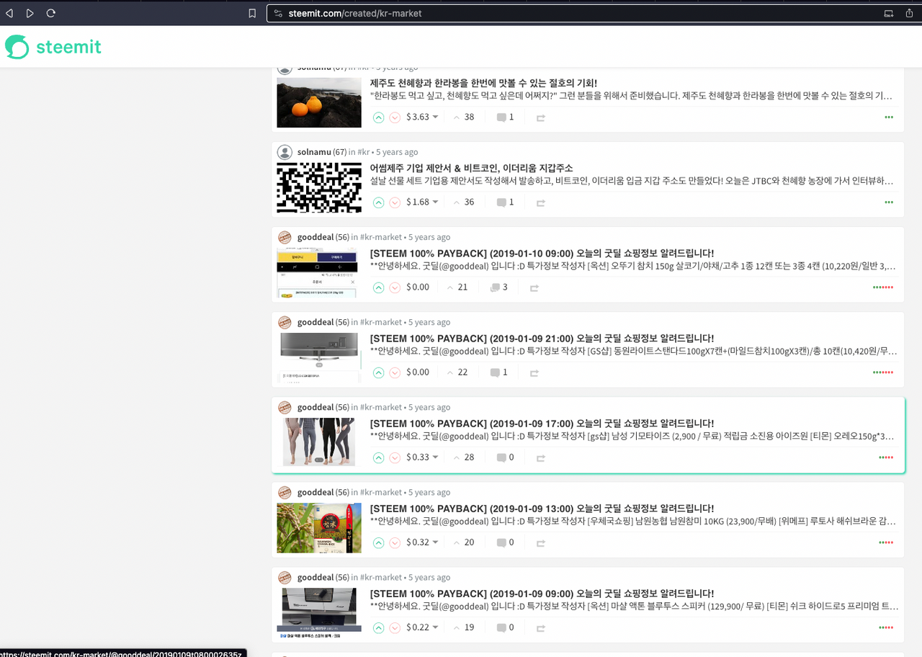Open the 2019-01-10 09:00 PAYBACK post title
The image size is (922, 657).
542,253
